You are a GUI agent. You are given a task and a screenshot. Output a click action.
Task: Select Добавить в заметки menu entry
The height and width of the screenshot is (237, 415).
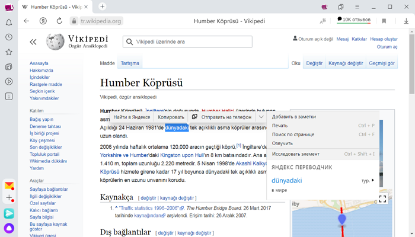point(323,117)
